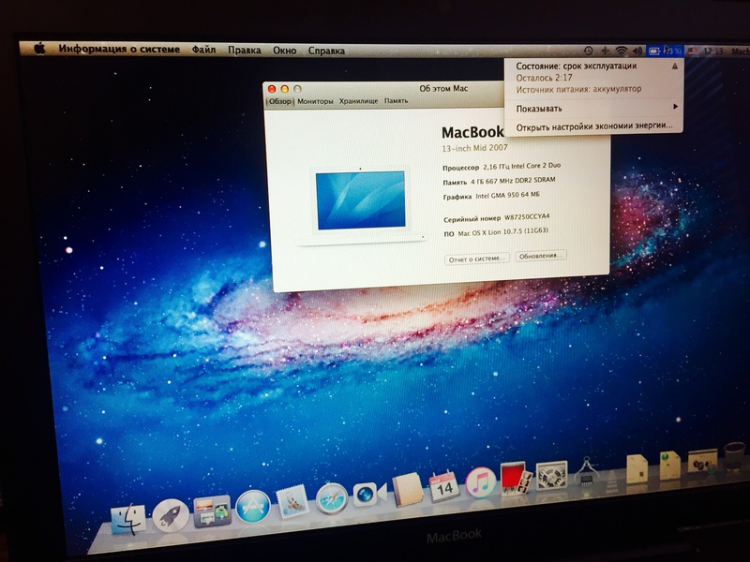The width and height of the screenshot is (750, 562).
Task: Open the Apple menu
Action: click(x=39, y=49)
